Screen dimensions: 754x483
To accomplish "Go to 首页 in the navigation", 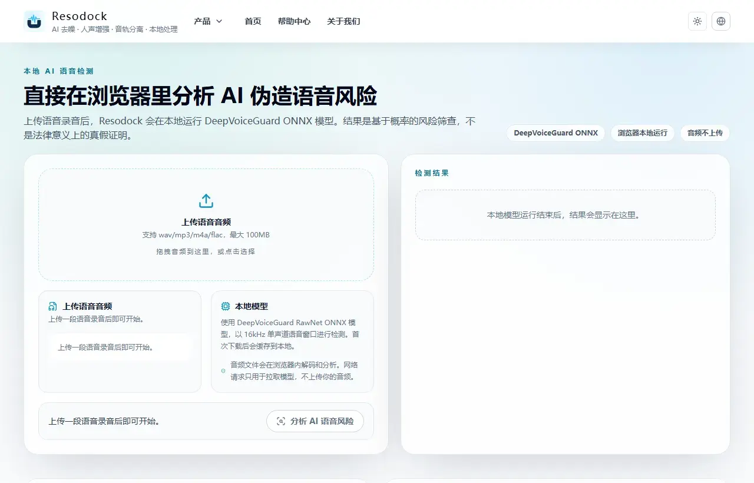I will [x=253, y=21].
